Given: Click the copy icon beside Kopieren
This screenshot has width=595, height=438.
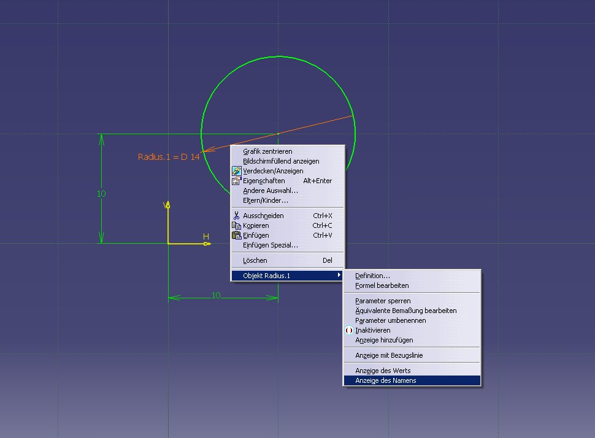Looking at the screenshot, I should [236, 225].
